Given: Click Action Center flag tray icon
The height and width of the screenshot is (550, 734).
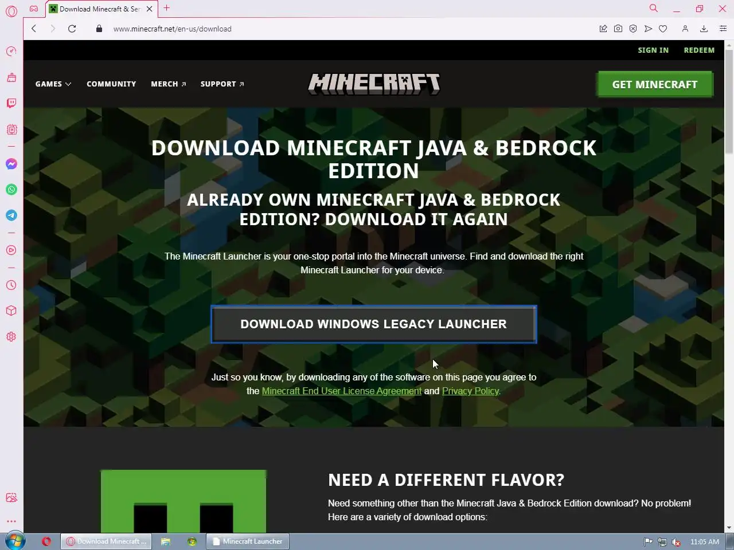Looking at the screenshot, I should (648, 542).
